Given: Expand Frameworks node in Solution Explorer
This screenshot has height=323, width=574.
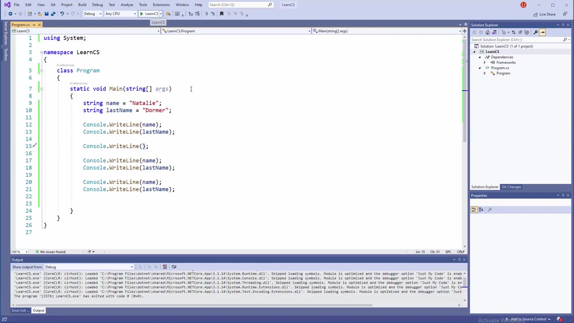Looking at the screenshot, I should click(484, 62).
